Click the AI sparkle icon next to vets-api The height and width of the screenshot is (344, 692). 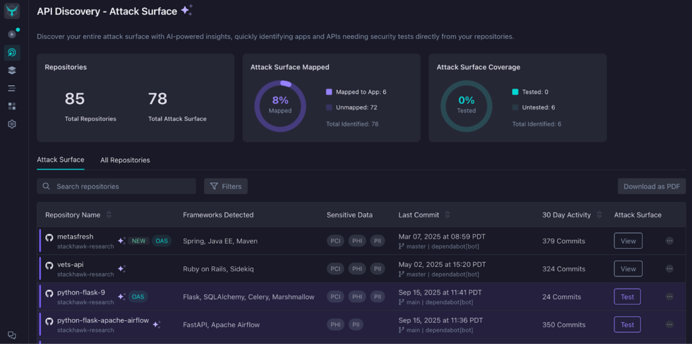(122, 268)
